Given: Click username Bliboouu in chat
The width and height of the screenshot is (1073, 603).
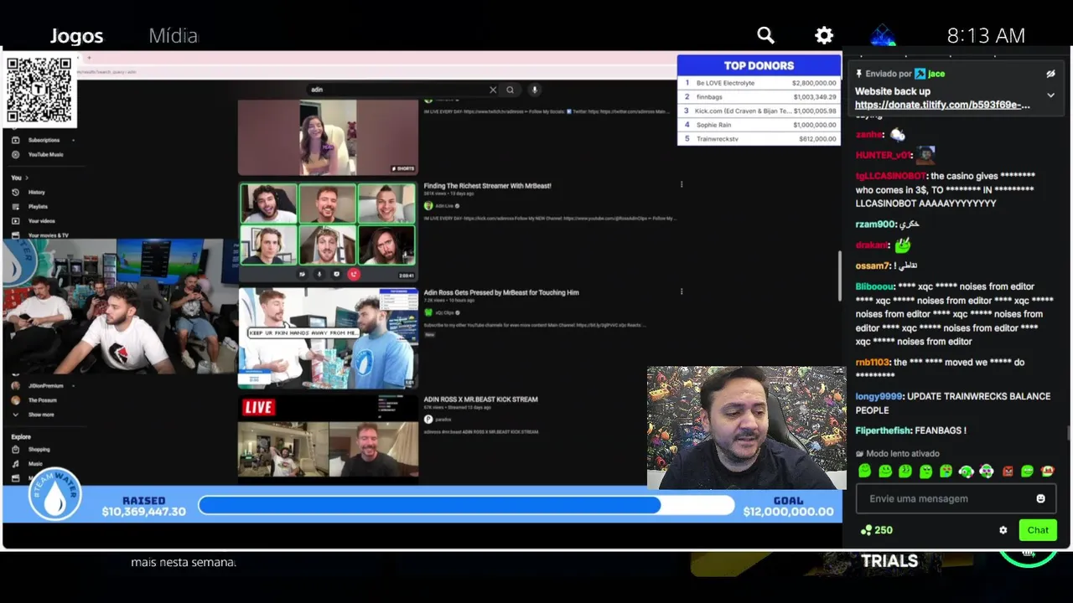Looking at the screenshot, I should (x=874, y=286).
